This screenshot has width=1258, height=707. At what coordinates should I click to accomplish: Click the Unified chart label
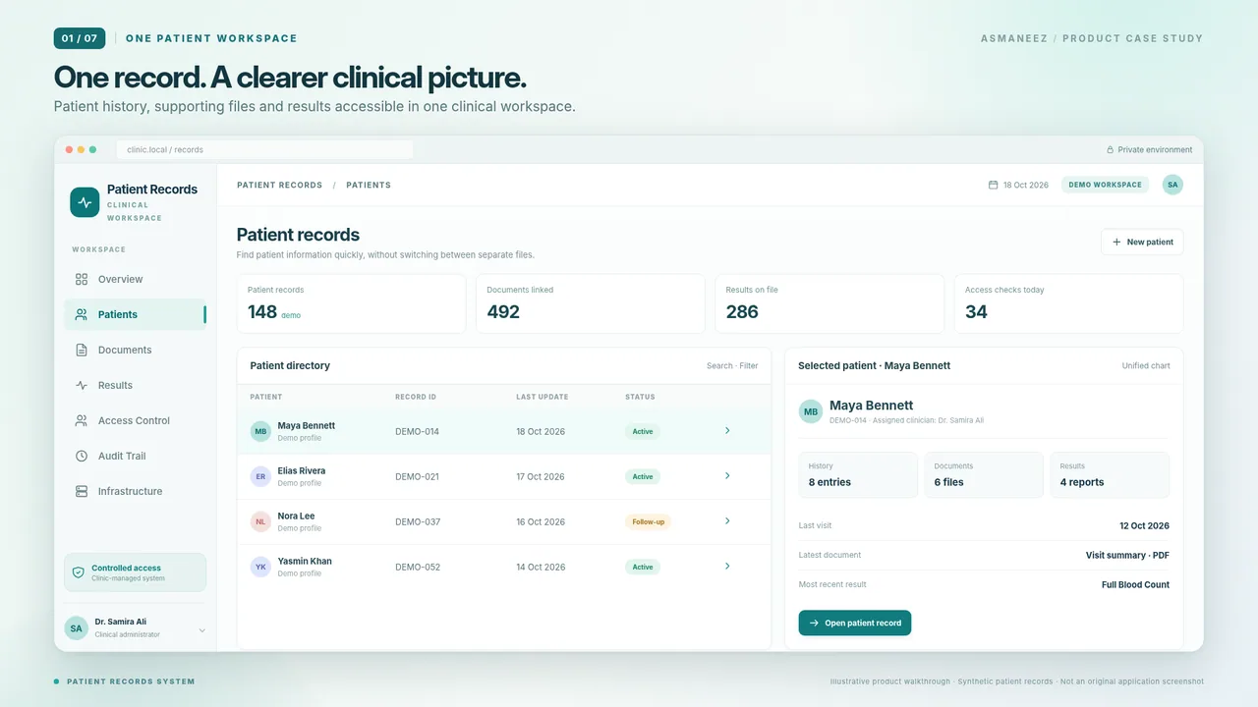click(x=1146, y=365)
